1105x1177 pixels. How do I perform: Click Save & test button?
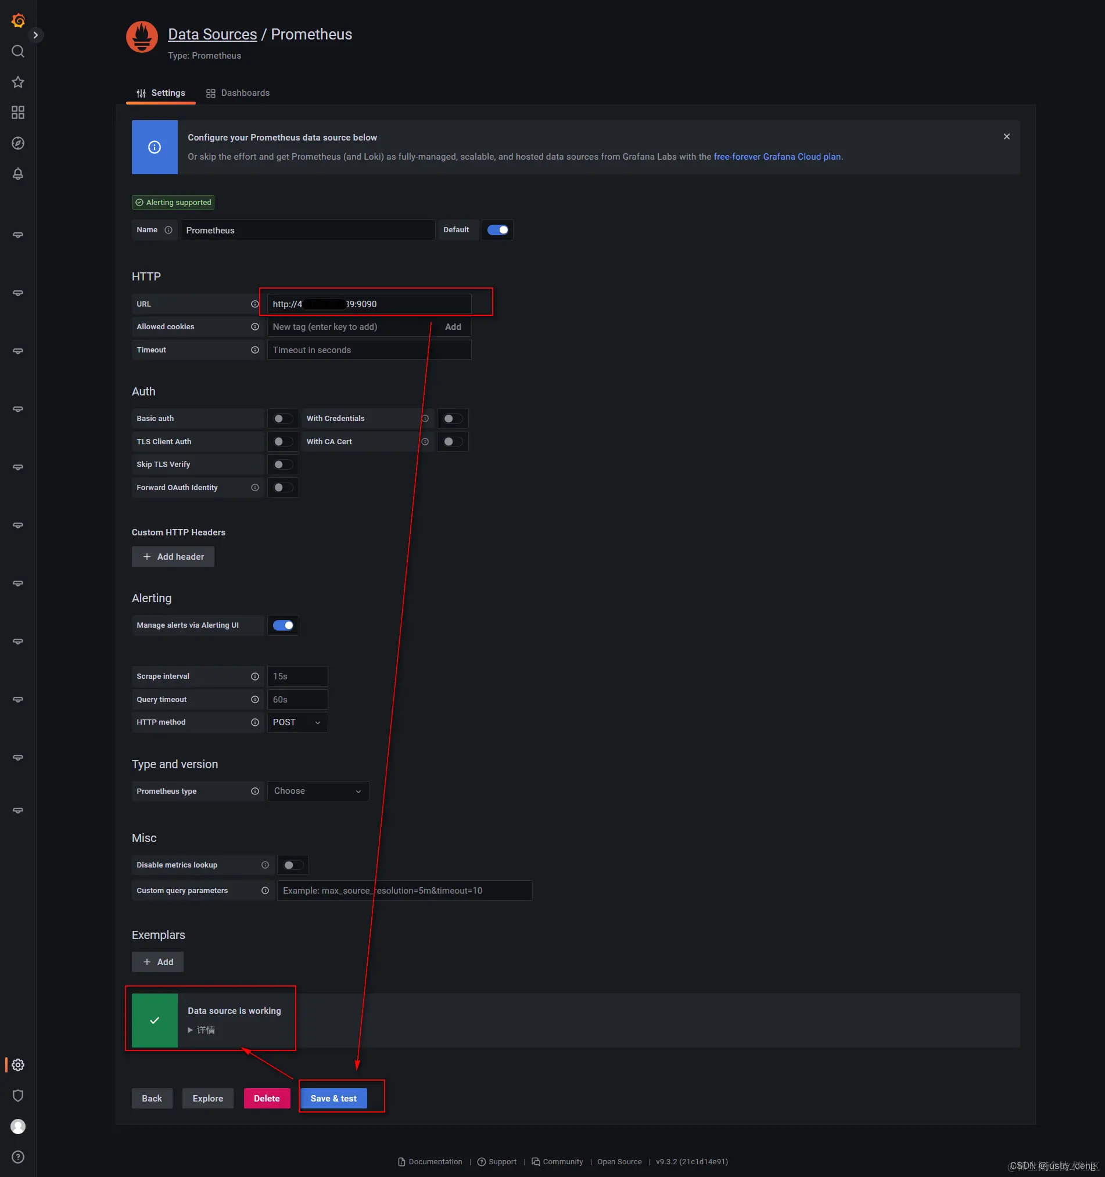[x=333, y=1098]
